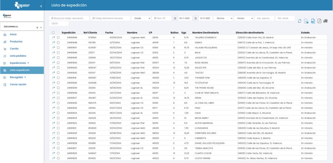Click the blue document label icon

[x=313, y=21]
